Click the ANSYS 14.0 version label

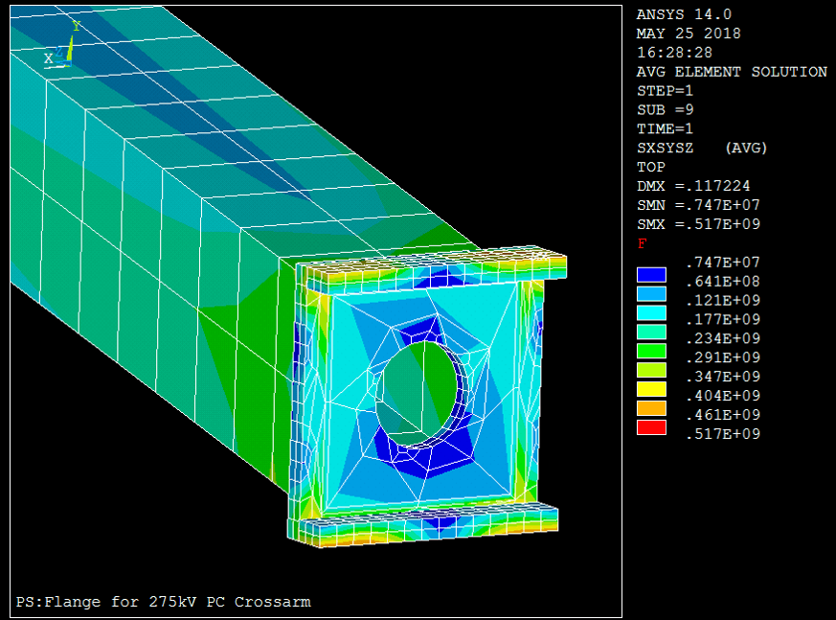684,14
